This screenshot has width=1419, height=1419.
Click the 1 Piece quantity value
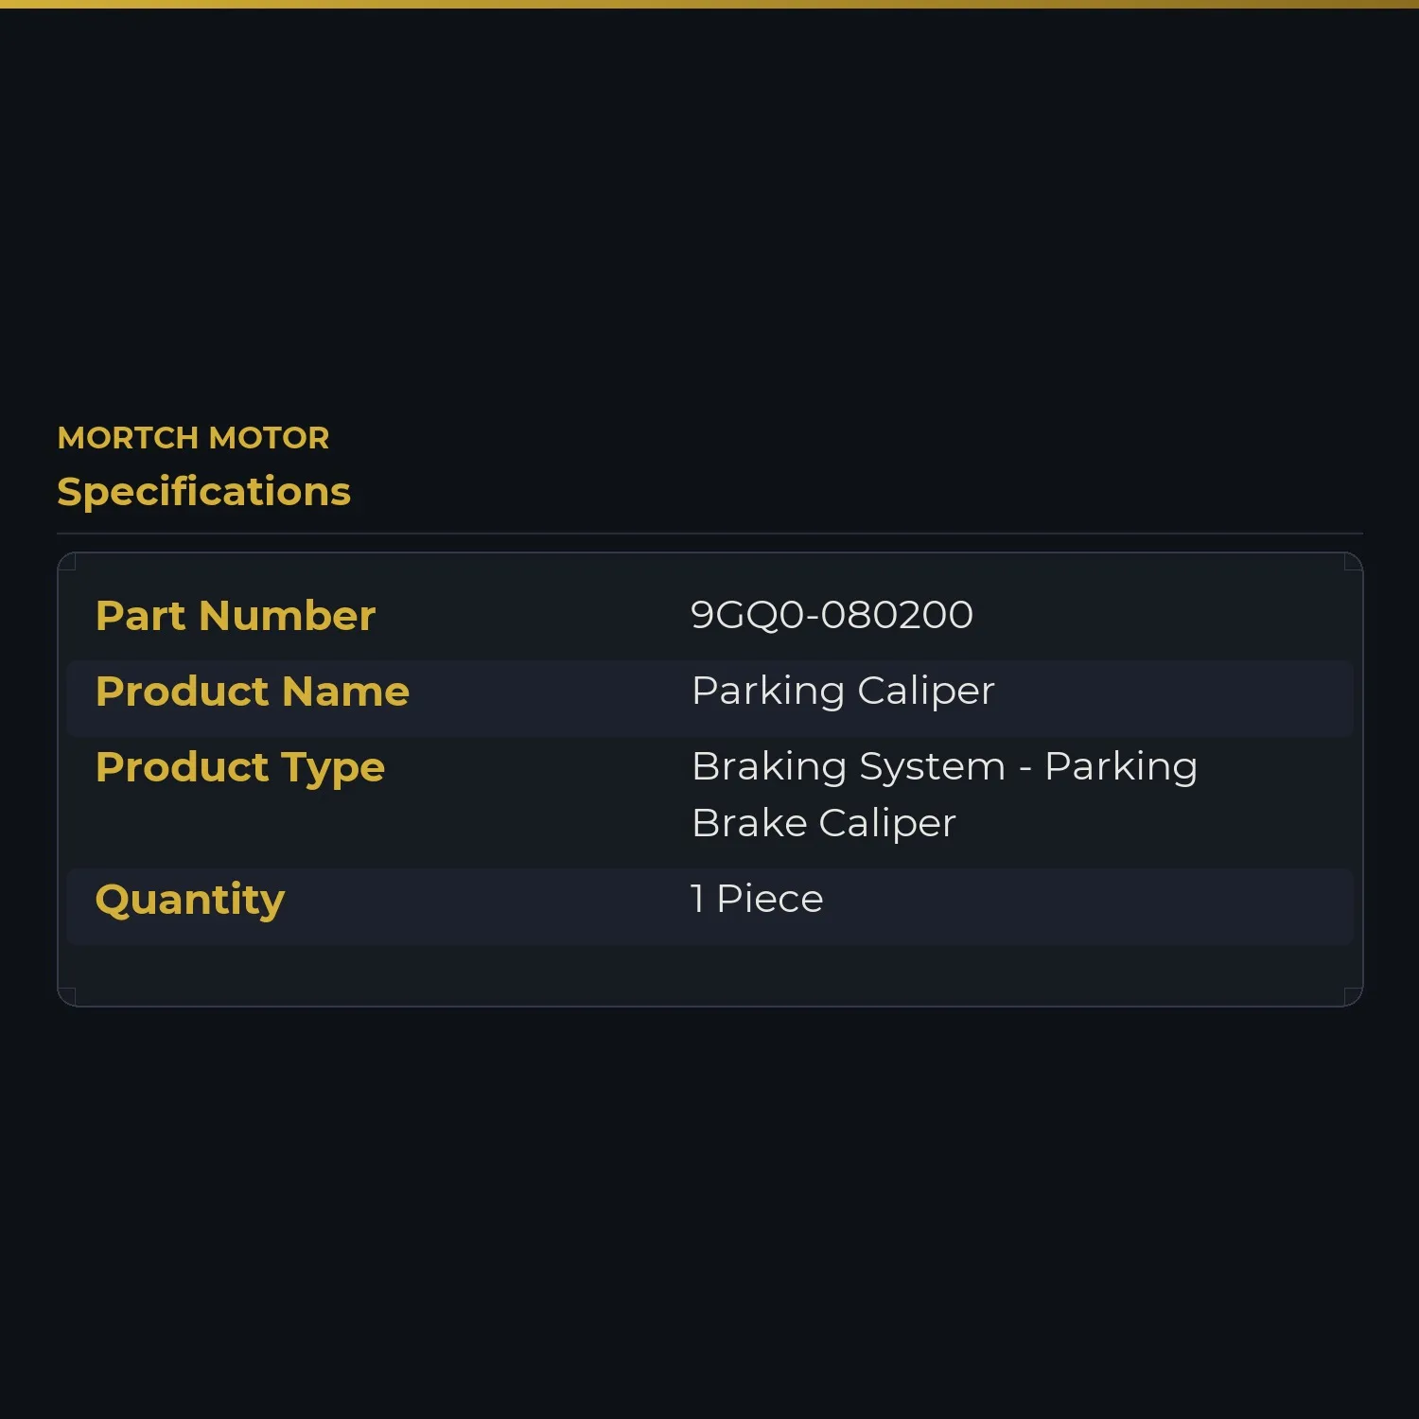point(757,899)
